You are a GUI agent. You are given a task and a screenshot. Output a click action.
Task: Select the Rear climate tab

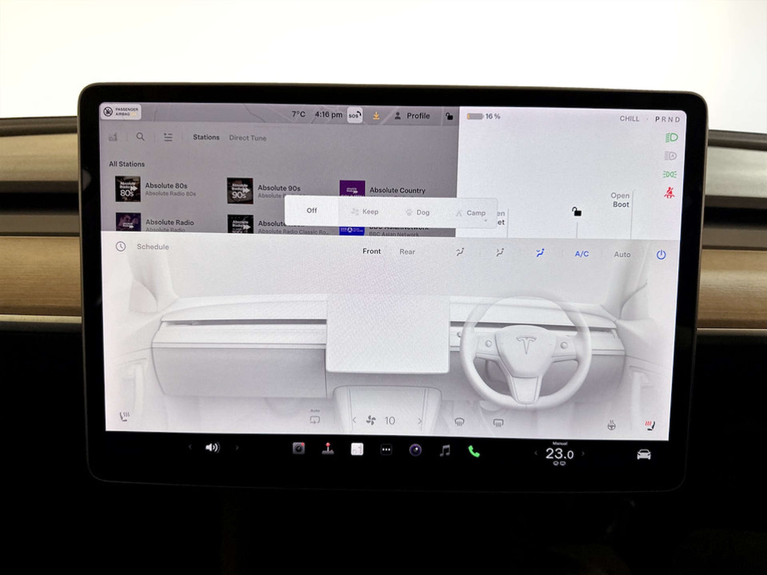(407, 251)
